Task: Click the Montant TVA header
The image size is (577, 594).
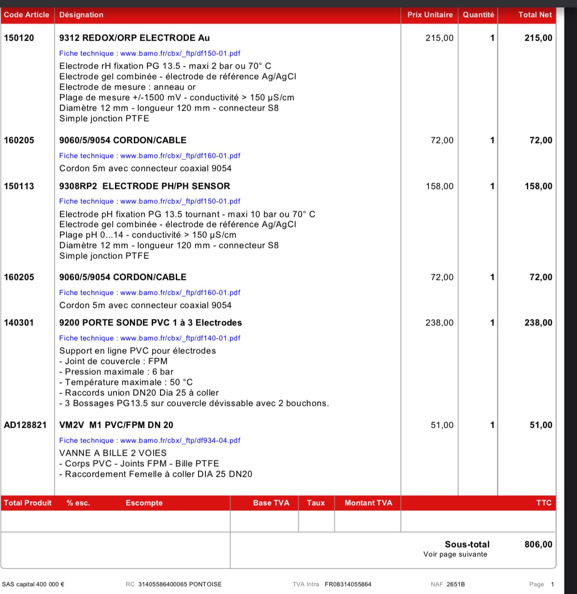Action: tap(368, 503)
